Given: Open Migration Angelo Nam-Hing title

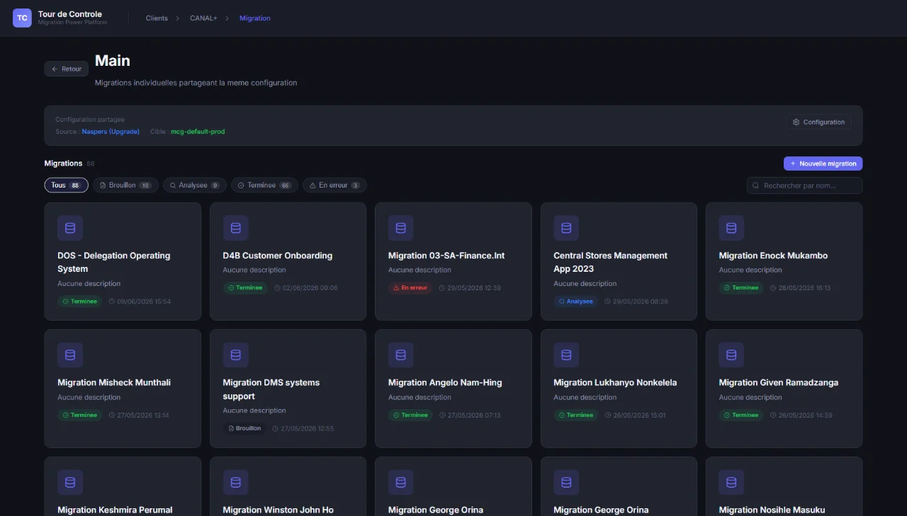Looking at the screenshot, I should click(x=445, y=382).
